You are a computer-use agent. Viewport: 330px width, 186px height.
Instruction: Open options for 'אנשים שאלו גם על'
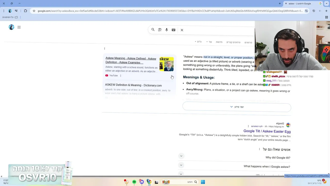259,149
